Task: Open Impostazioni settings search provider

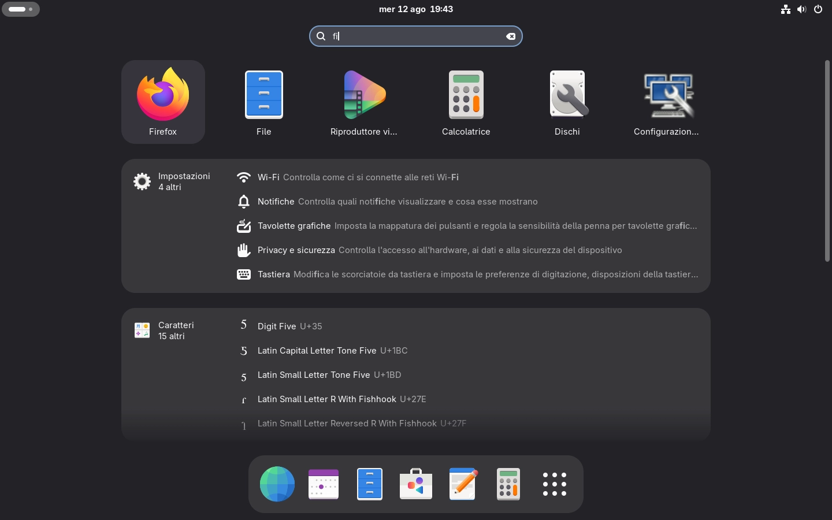Action: click(172, 181)
